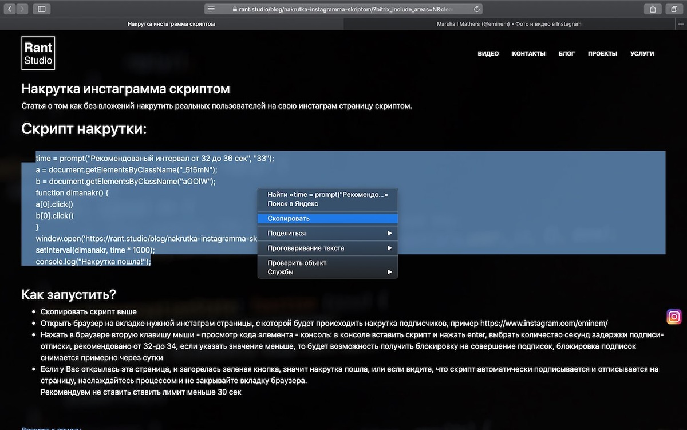Reload the page with the refresh icon
This screenshot has height=430, width=687.
click(477, 9)
